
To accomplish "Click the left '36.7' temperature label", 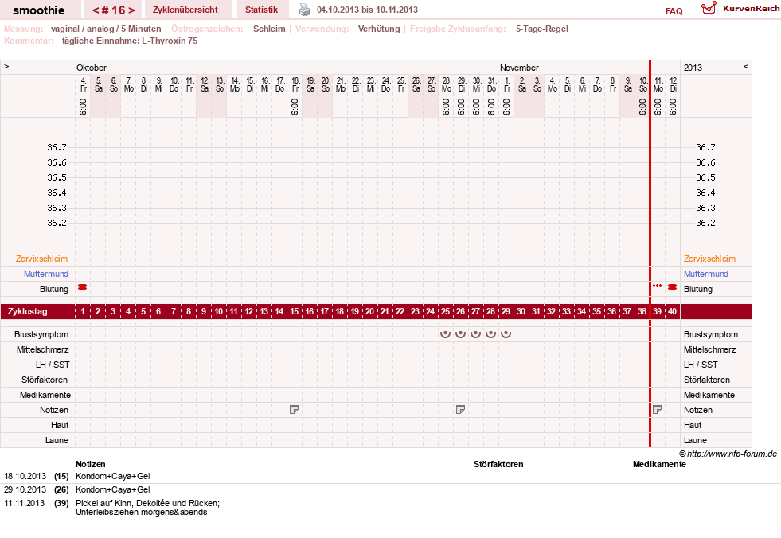I will pos(57,147).
